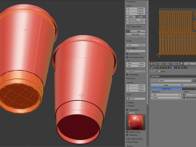Toggle the Subsurf render-visibility camera icon
This screenshot has width=196, height=147.
coord(194,80)
